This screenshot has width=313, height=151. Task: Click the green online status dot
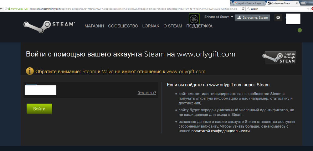point(300,30)
